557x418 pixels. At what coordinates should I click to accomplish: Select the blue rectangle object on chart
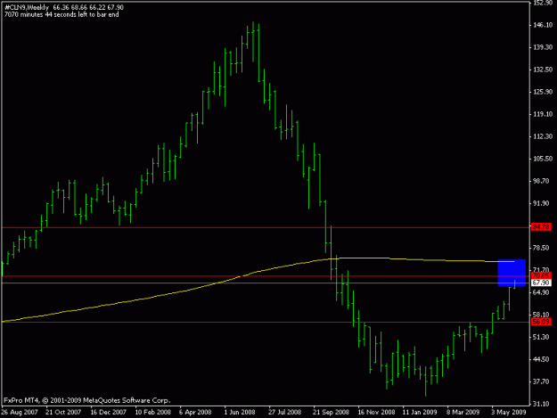(x=512, y=273)
